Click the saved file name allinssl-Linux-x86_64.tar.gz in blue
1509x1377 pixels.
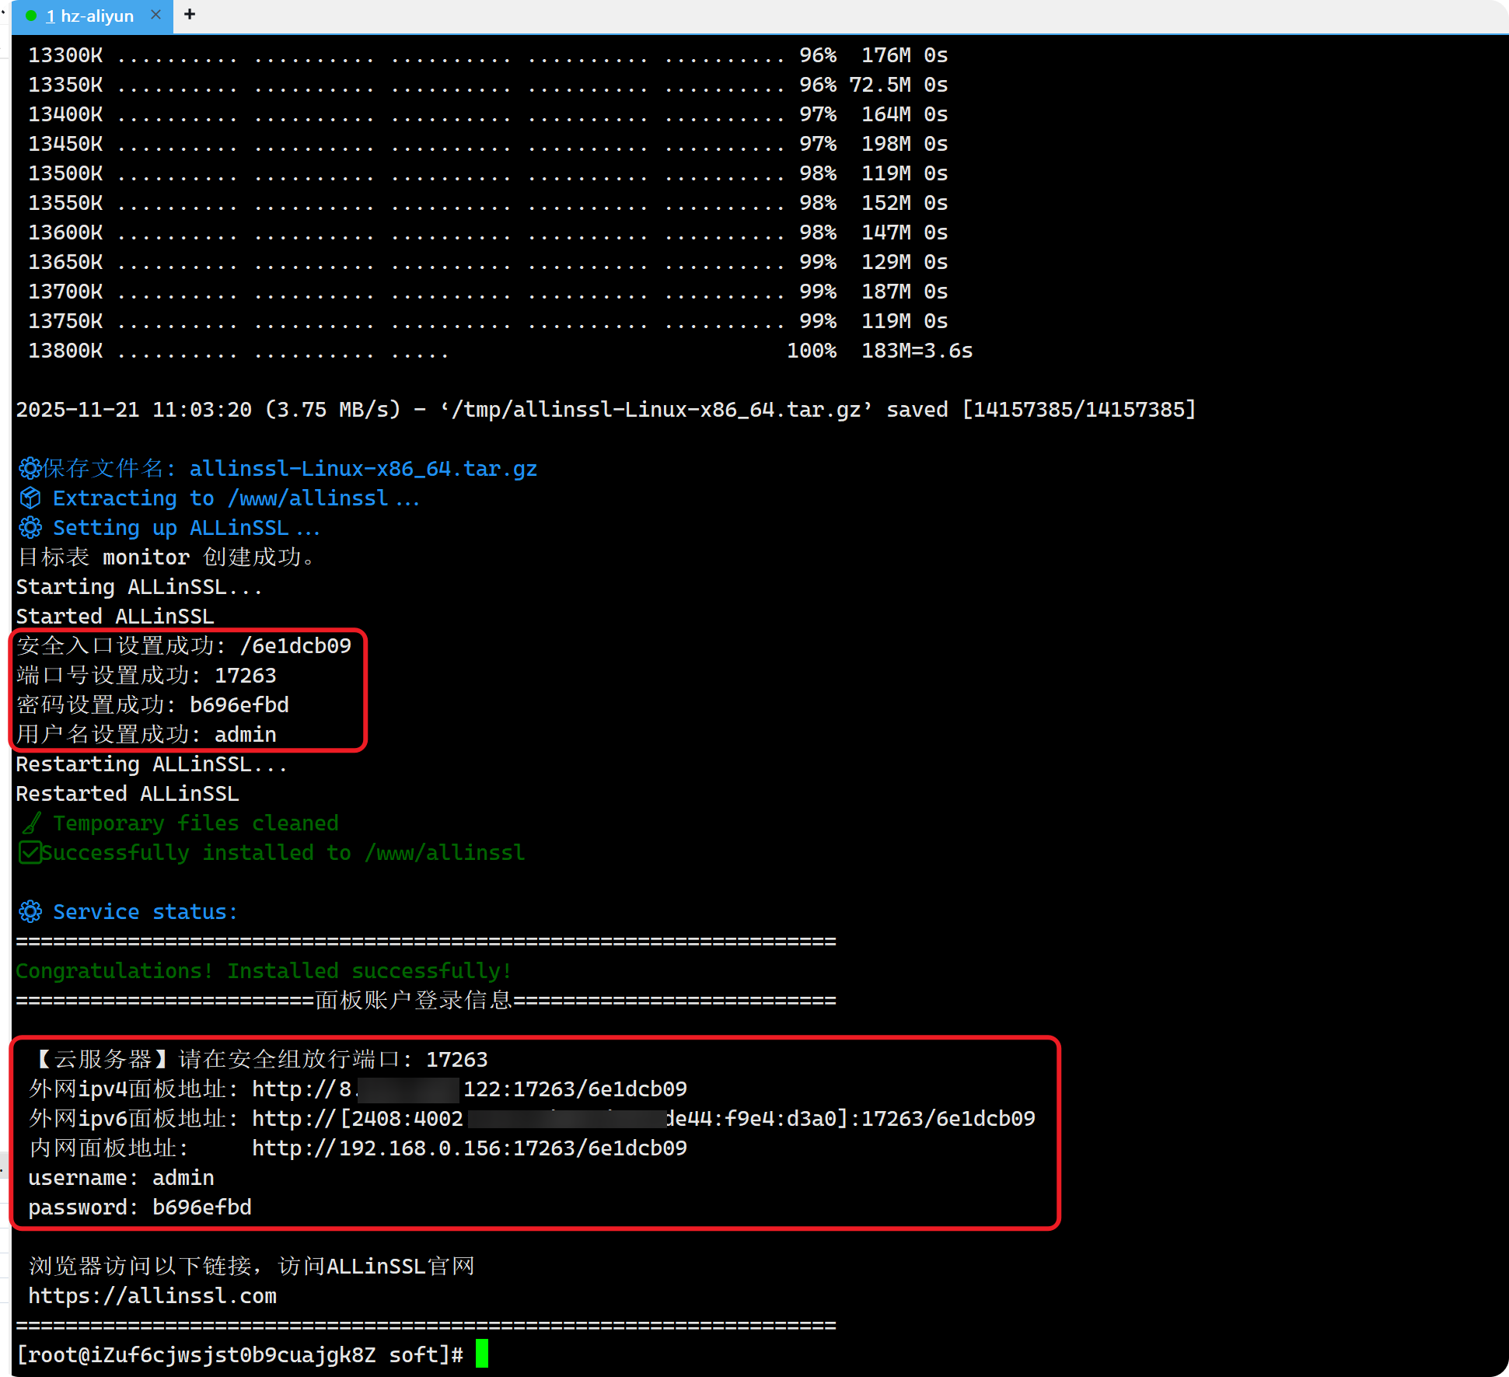(x=363, y=469)
